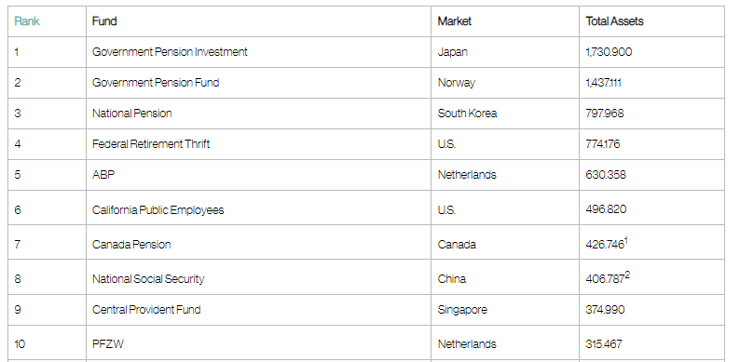This screenshot has height=362, width=740.
Task: Click the Fund column header
Action: 104,21
